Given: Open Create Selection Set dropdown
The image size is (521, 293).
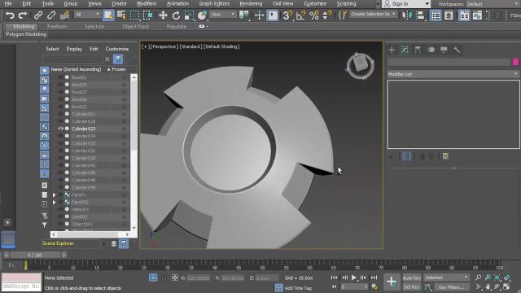Looking at the screenshot, I should (374, 15).
